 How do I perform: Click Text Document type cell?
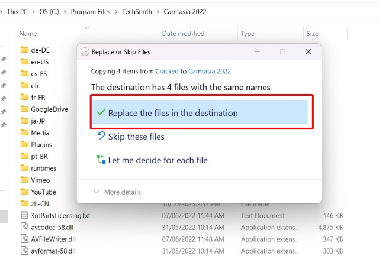click(263, 215)
